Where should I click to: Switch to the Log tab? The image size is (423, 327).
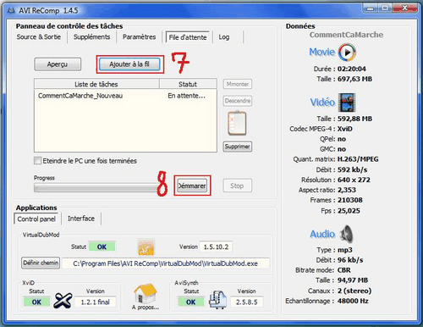click(x=224, y=37)
